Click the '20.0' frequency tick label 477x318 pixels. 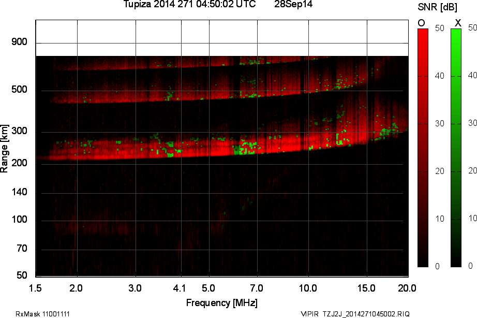407,288
